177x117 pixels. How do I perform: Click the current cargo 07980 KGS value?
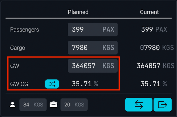coord(157,48)
